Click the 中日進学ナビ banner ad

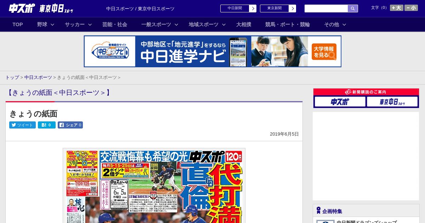[212, 51]
